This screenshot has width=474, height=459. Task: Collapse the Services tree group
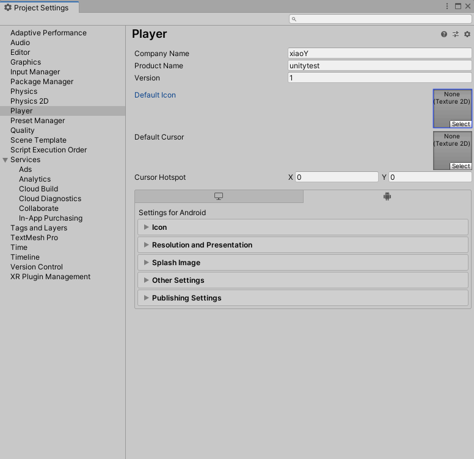tap(5, 160)
